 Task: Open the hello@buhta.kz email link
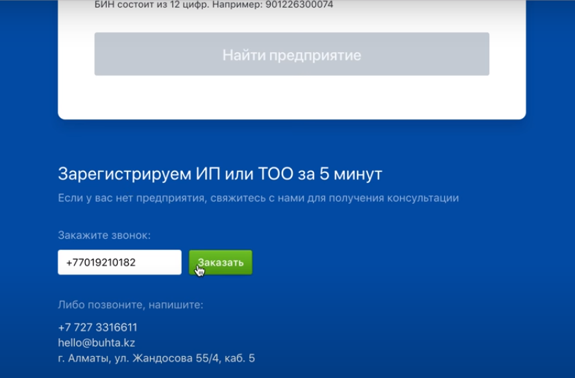point(97,343)
